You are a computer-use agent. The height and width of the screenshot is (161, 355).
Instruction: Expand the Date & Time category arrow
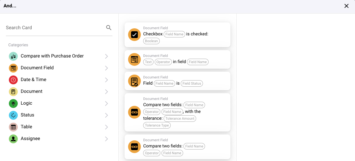click(106, 80)
